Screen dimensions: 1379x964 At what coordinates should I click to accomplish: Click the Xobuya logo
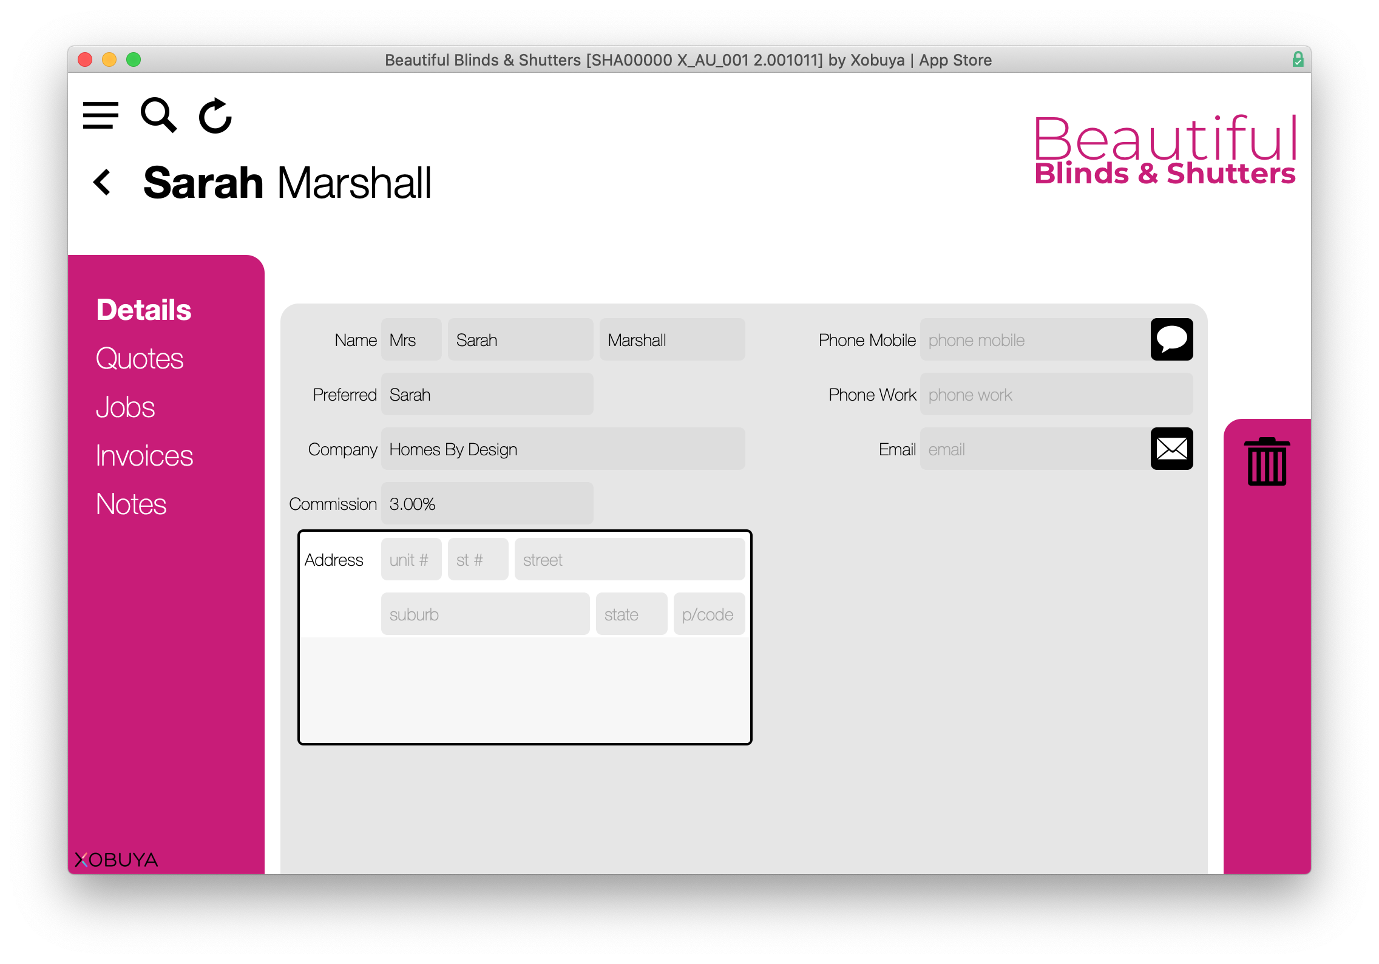[116, 860]
